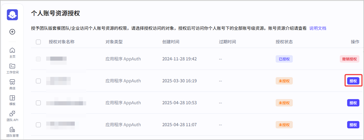Click 应用程序 AppAuth in the 2024-11-28 row
Screen dimensions: 364x140
(x=123, y=59)
